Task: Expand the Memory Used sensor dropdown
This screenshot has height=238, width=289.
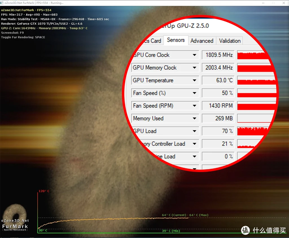Action: coord(194,118)
